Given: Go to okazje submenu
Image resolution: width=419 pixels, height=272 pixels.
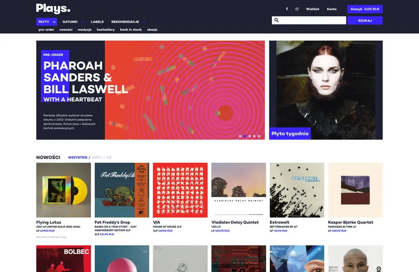Looking at the screenshot, I should tap(152, 30).
